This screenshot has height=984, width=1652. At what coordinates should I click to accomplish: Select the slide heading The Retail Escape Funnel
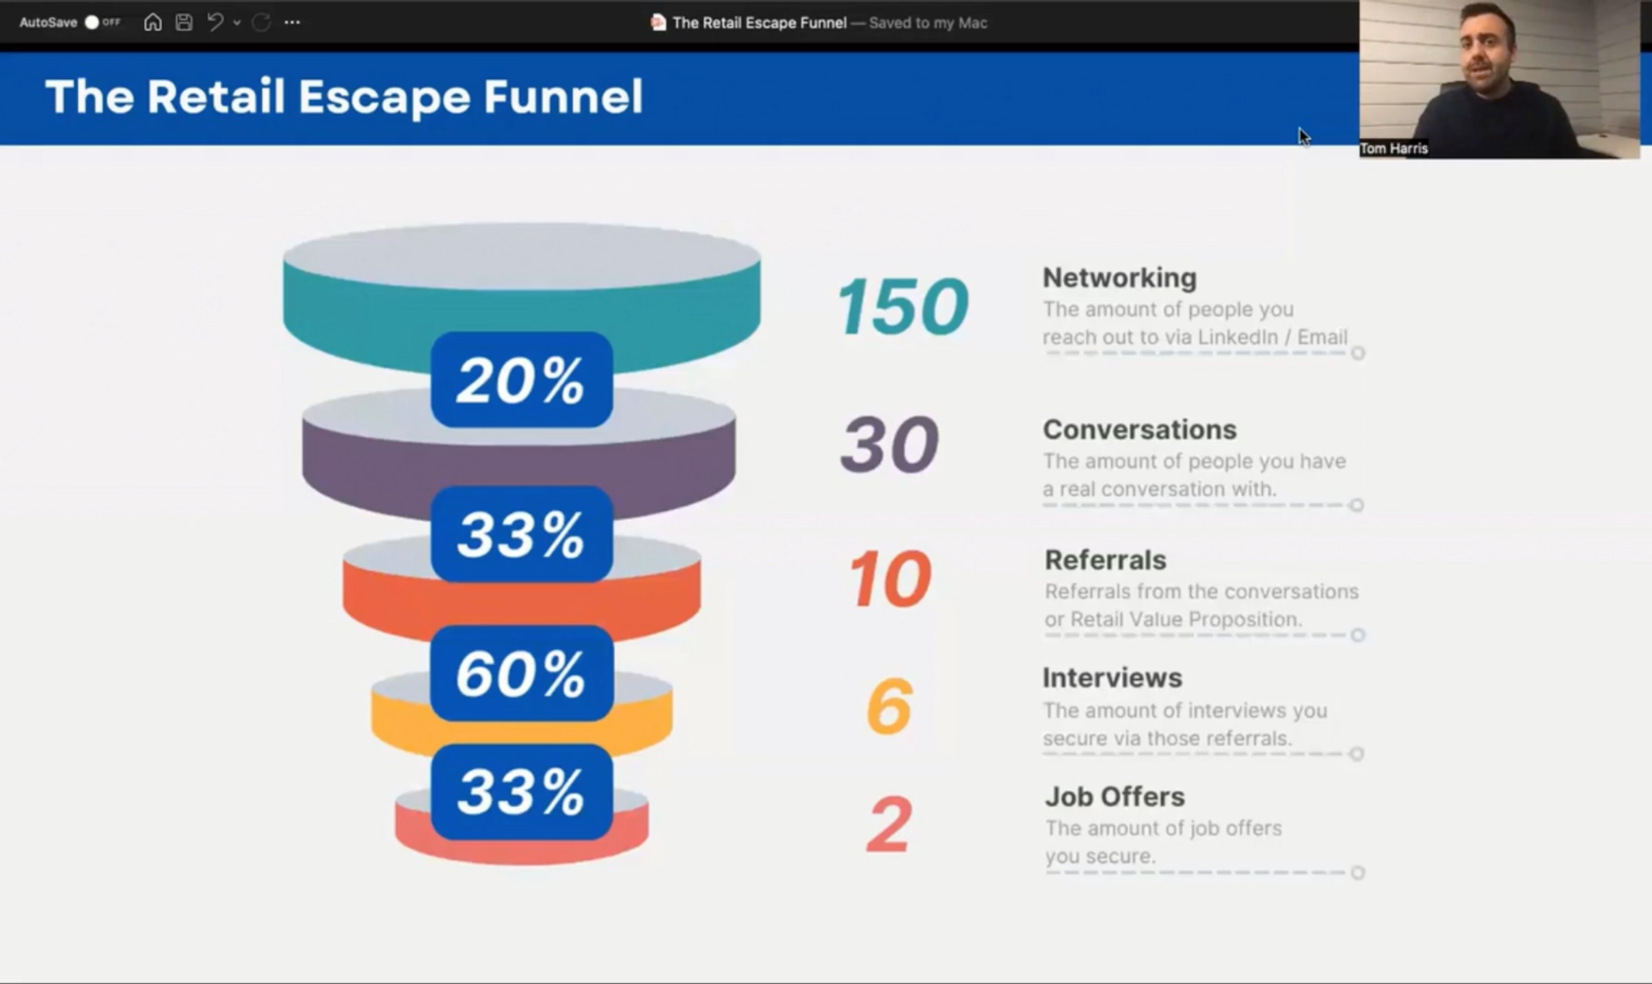pyautogui.click(x=344, y=96)
